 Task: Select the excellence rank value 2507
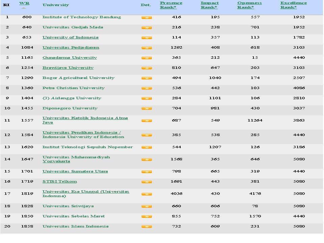(299, 78)
